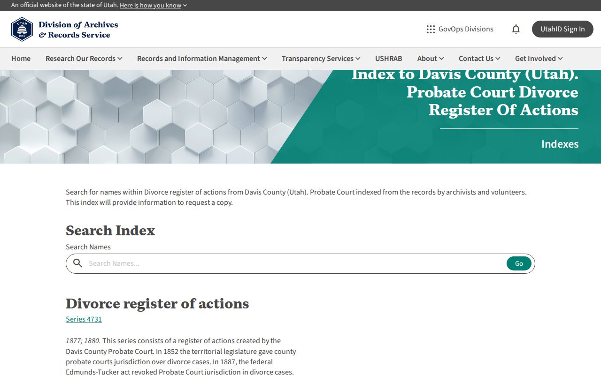Open the USHRAB menu item
Image resolution: width=601 pixels, height=375 pixels.
coord(389,59)
